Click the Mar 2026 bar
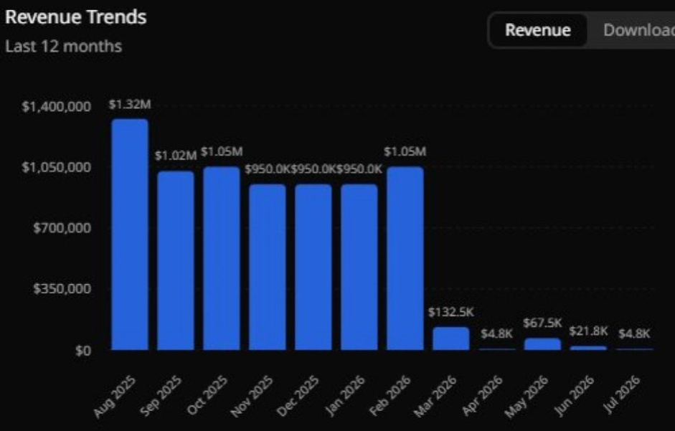The width and height of the screenshot is (675, 431). click(451, 338)
